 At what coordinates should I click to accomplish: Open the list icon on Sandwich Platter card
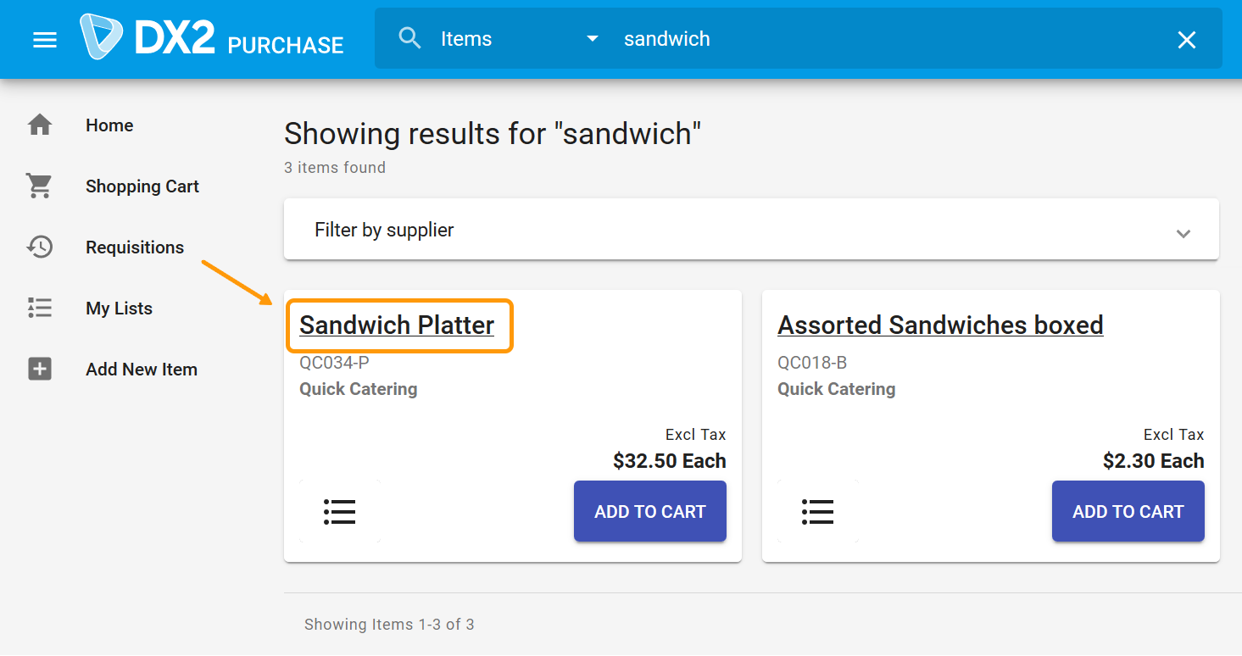(x=339, y=511)
